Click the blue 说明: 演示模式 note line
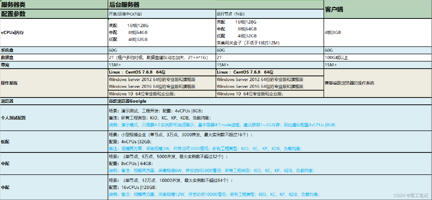This screenshot has height=200, width=432. point(222,125)
